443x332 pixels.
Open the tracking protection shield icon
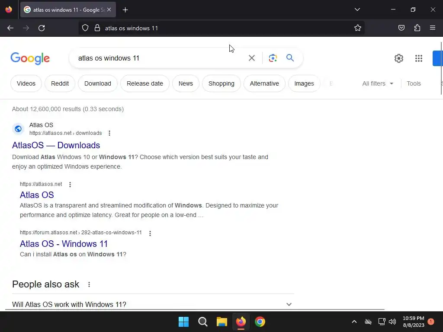click(x=85, y=28)
